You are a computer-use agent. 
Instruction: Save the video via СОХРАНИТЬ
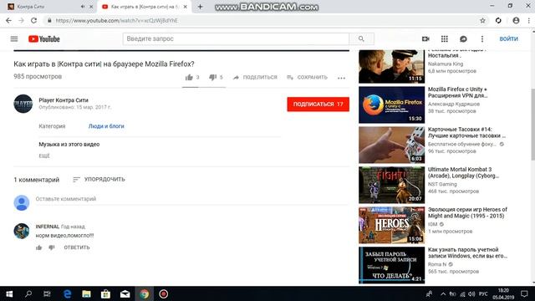point(307,78)
